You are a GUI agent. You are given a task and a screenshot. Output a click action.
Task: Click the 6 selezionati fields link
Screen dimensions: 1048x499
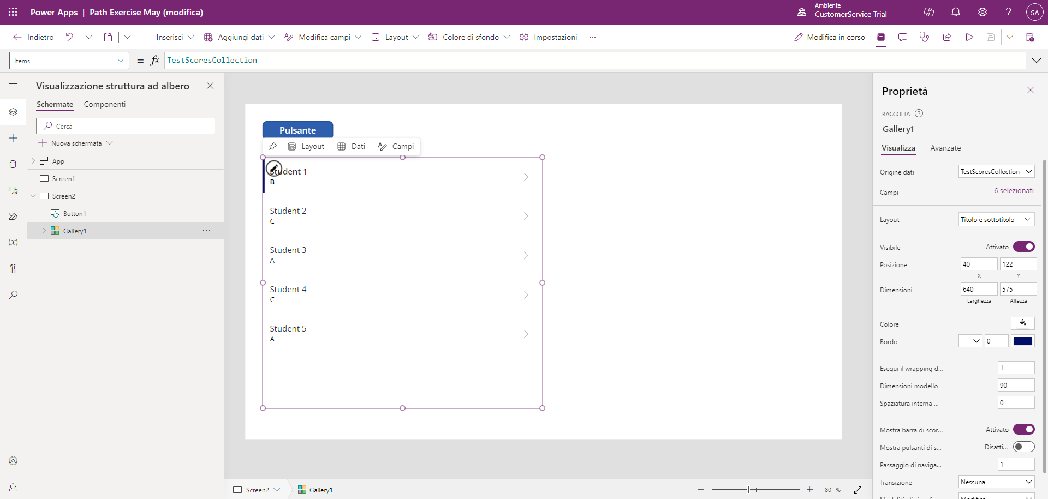pyautogui.click(x=1014, y=190)
